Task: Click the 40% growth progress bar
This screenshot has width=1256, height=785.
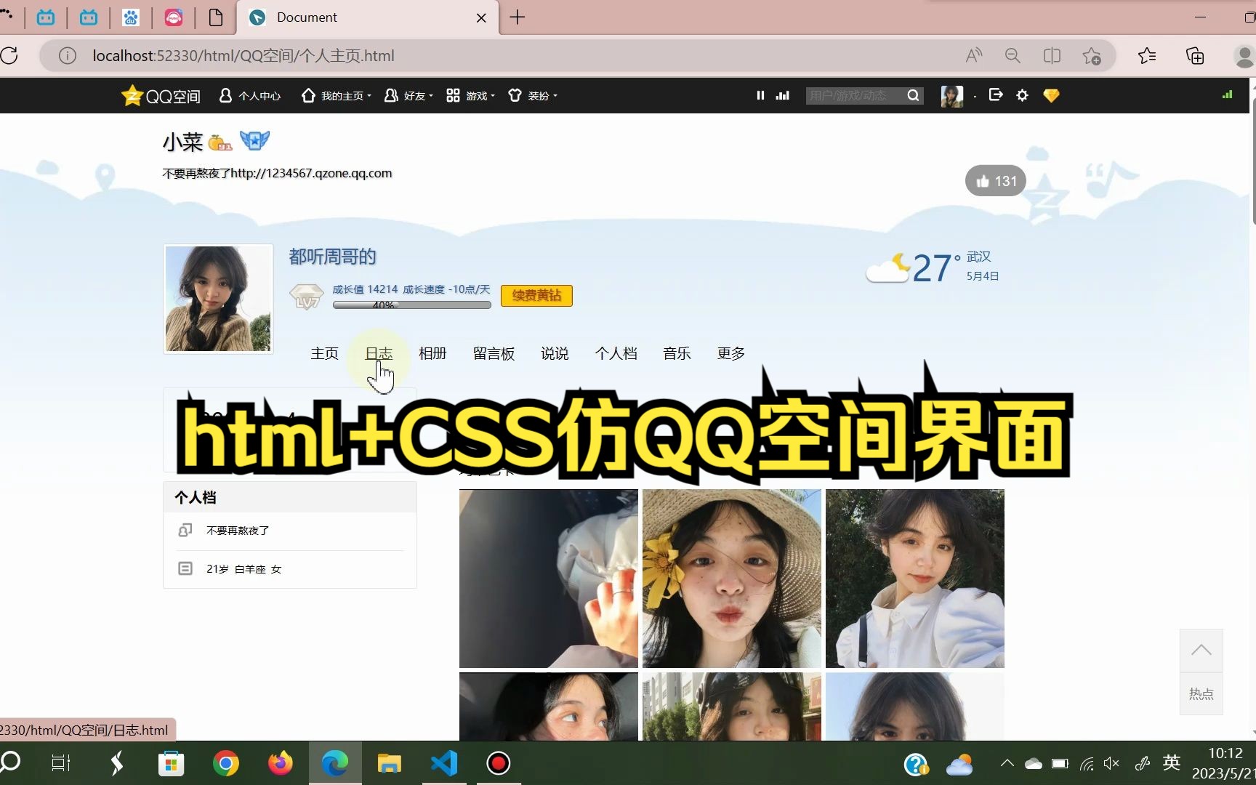Action: point(411,305)
